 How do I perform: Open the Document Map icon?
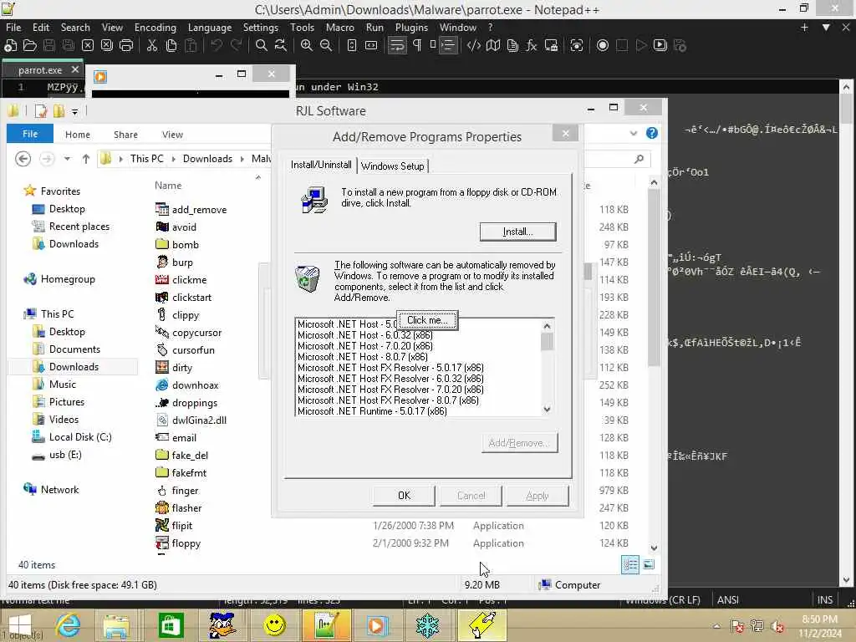(493, 46)
